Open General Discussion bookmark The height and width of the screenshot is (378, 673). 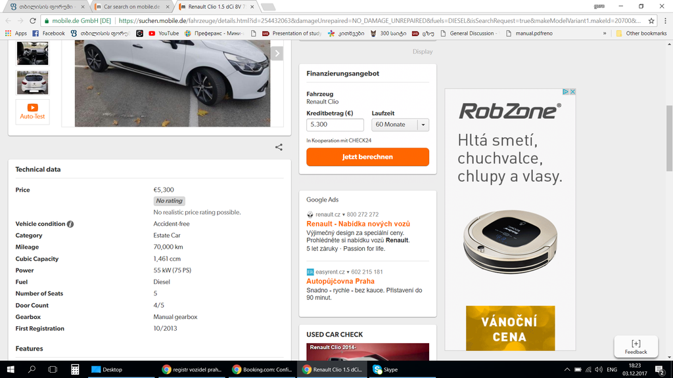pyautogui.click(x=469, y=33)
